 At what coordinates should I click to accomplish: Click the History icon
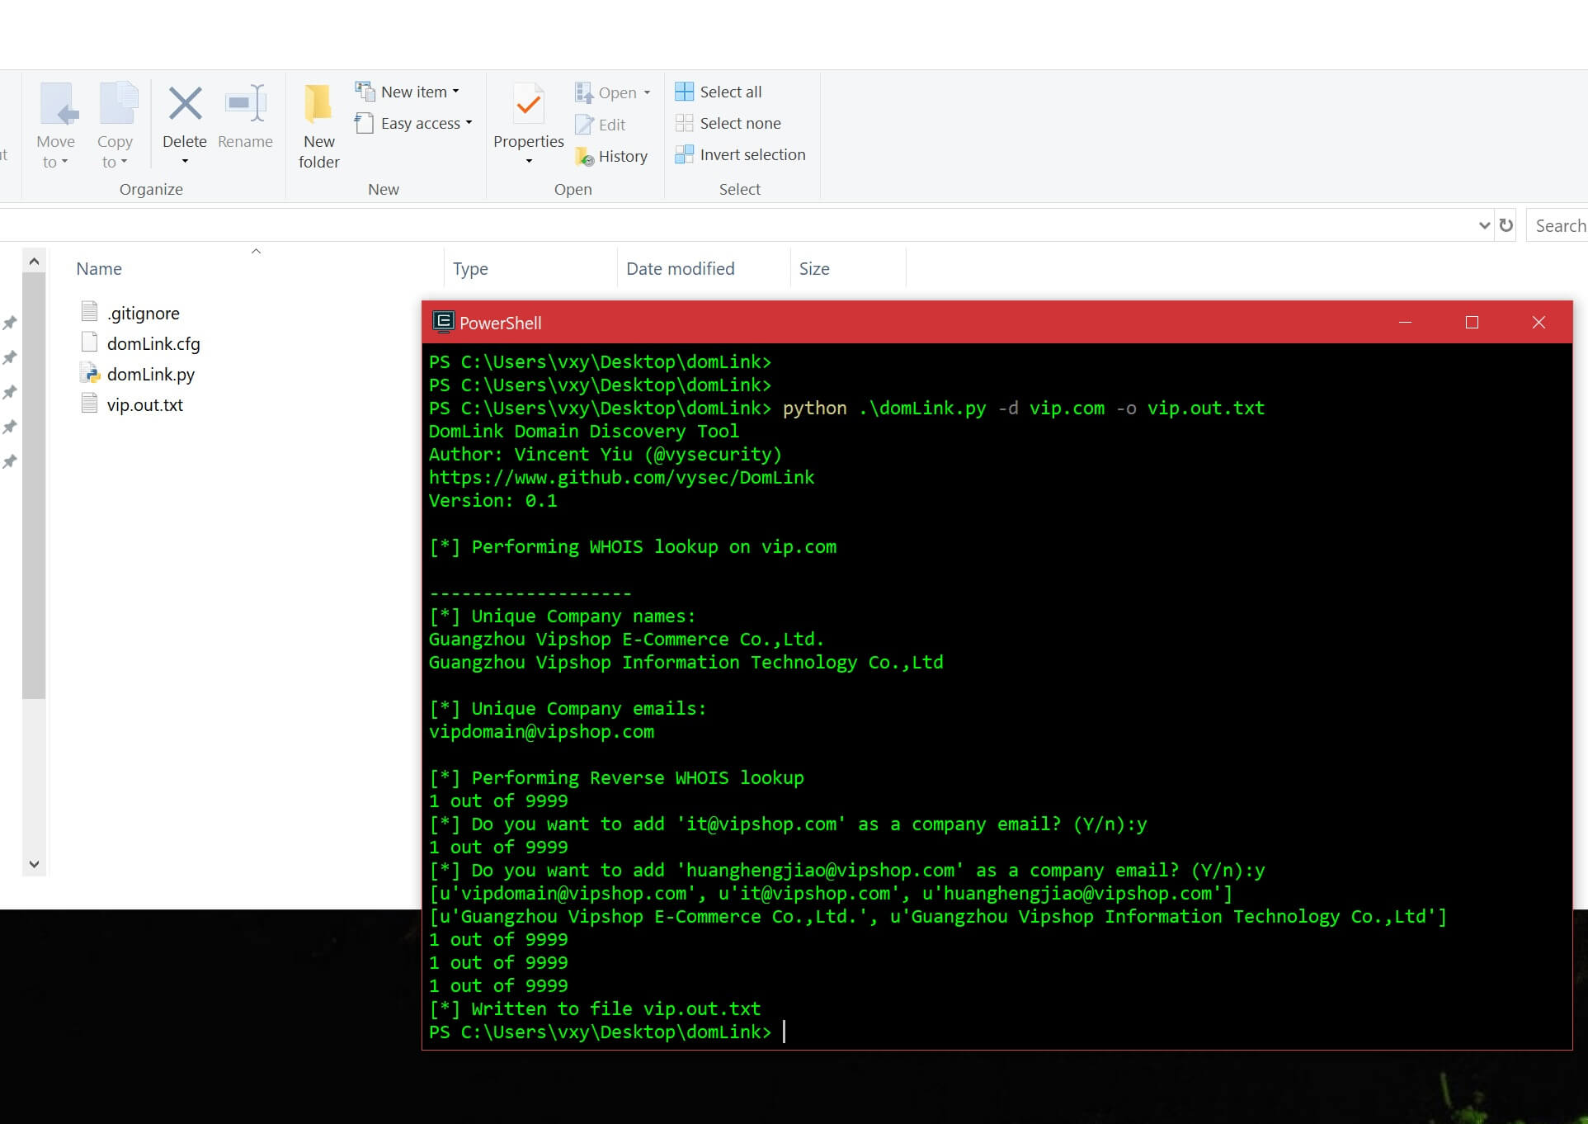click(x=585, y=156)
